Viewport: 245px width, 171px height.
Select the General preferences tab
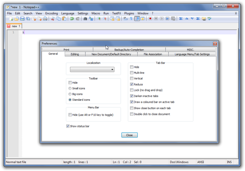(53, 54)
